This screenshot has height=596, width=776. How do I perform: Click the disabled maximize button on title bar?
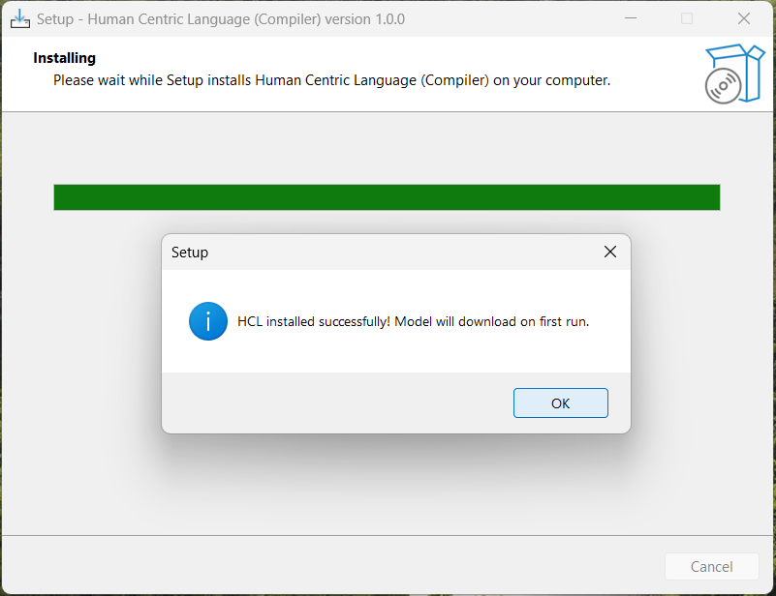click(x=687, y=18)
